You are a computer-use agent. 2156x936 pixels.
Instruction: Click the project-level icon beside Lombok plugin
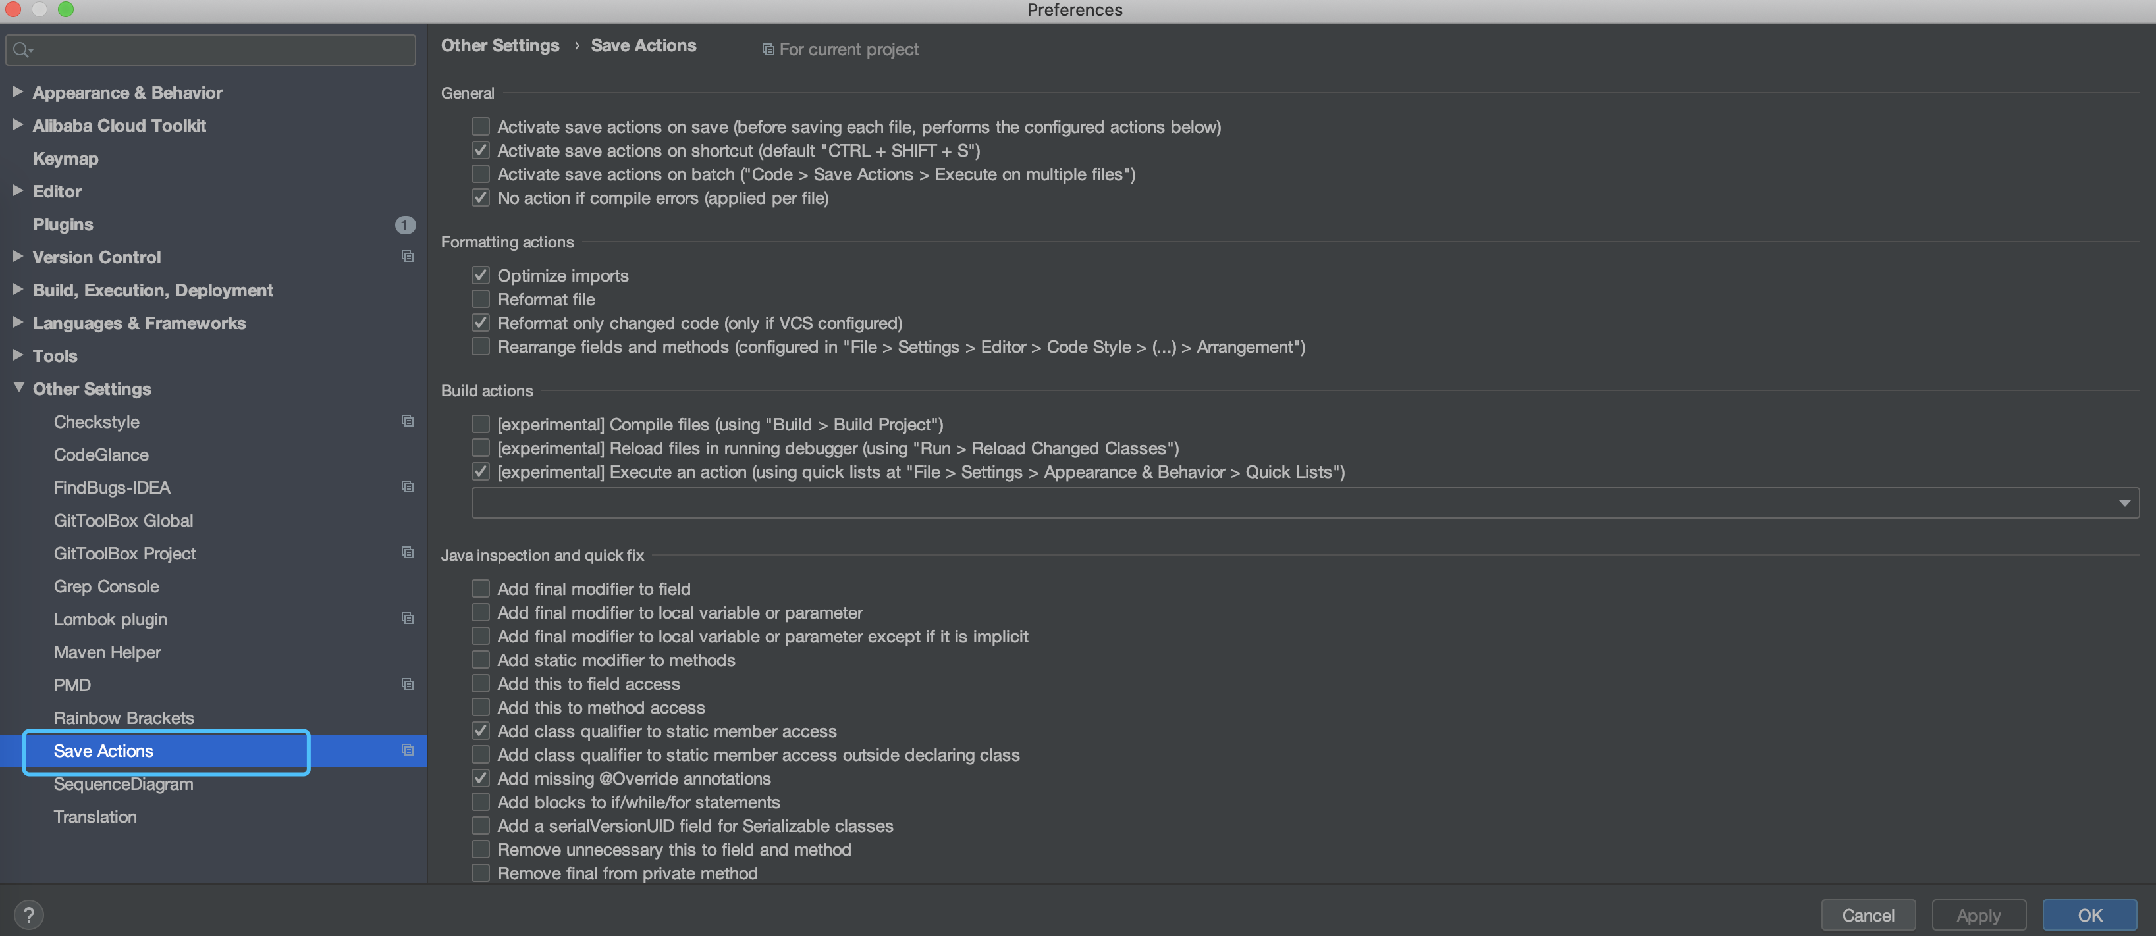pyautogui.click(x=407, y=618)
